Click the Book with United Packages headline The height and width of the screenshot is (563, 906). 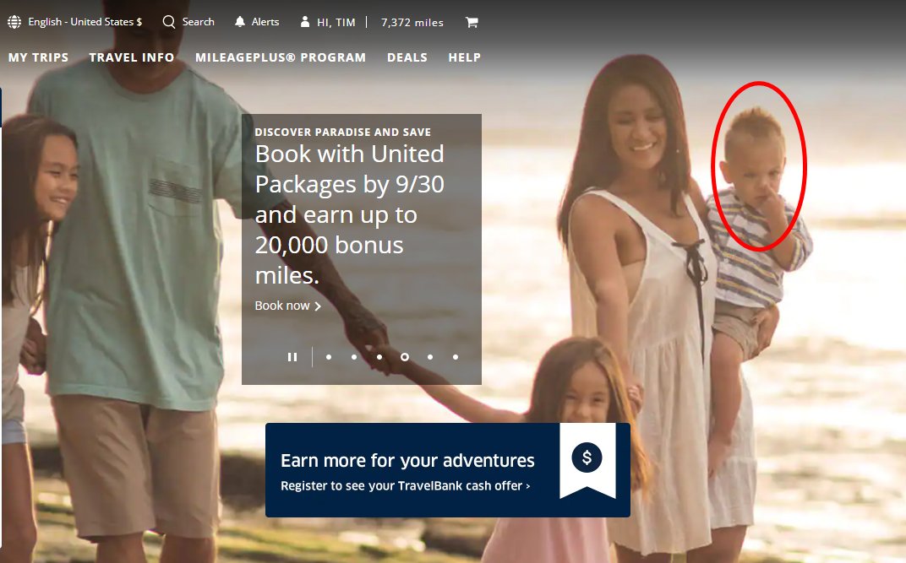click(x=350, y=214)
